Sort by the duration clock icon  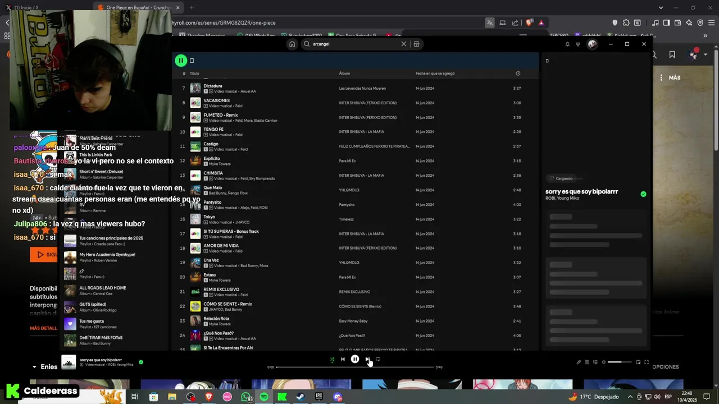point(518,74)
